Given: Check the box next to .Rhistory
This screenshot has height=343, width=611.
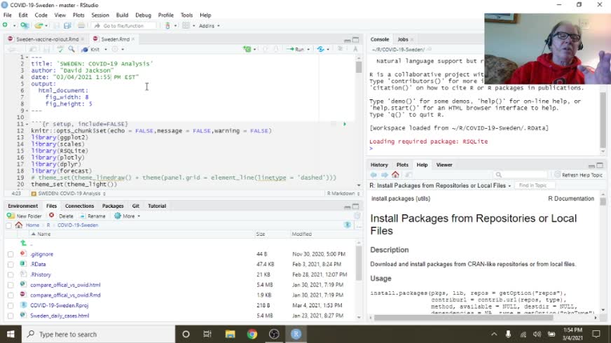Looking at the screenshot, I should coord(11,275).
